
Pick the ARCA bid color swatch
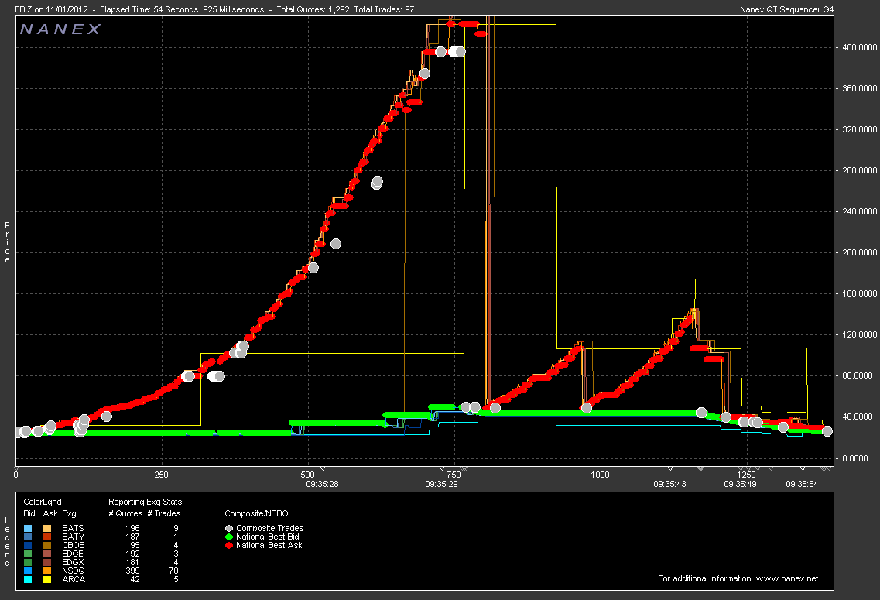point(28,579)
